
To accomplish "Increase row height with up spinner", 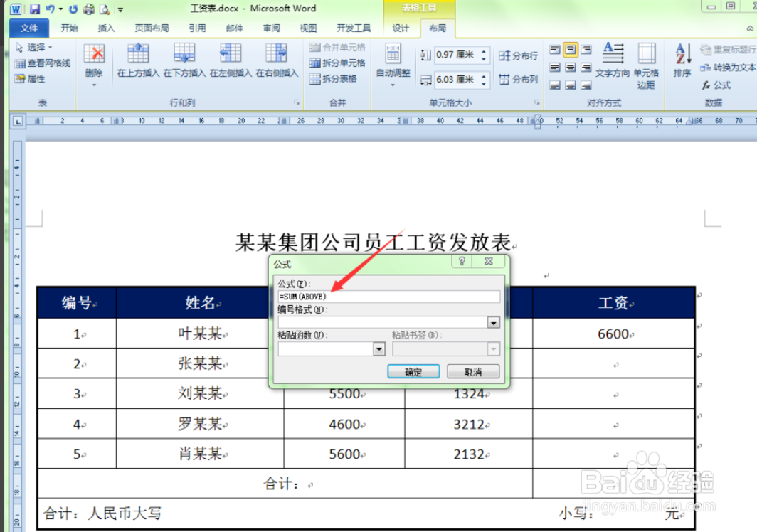I will [484, 50].
